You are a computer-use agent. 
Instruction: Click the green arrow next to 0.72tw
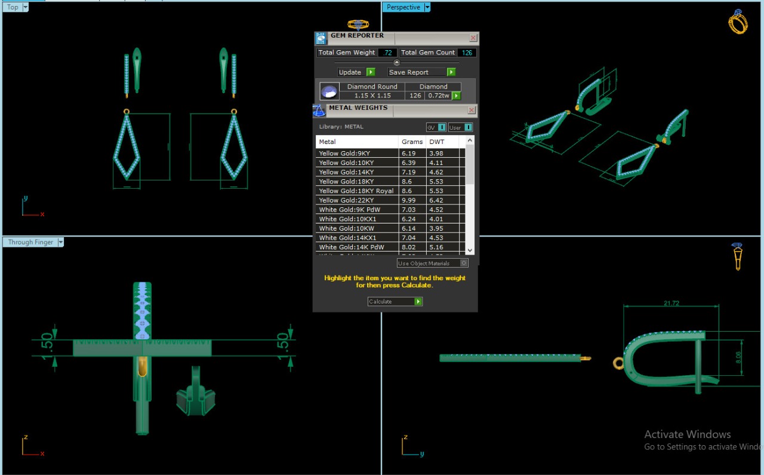tap(457, 96)
